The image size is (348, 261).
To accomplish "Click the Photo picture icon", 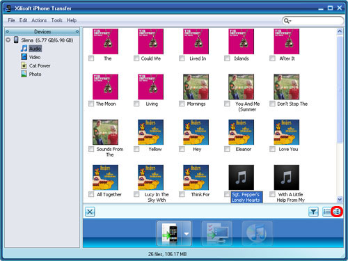I will point(24,74).
